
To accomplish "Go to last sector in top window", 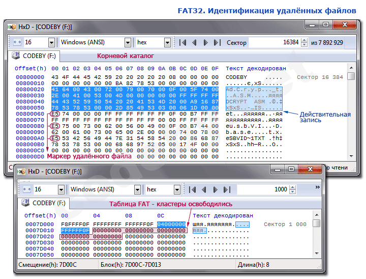I will click(x=217, y=43).
